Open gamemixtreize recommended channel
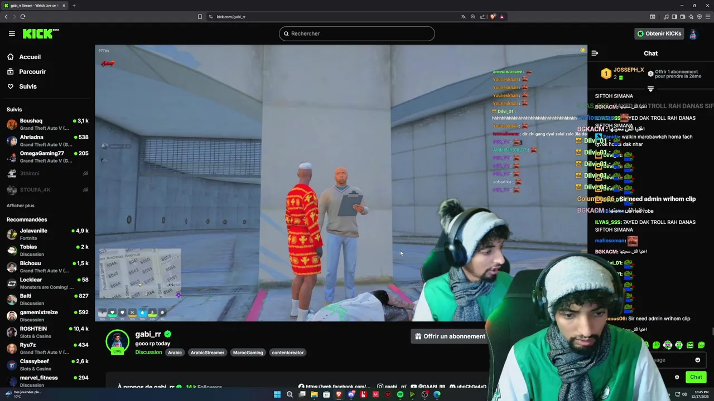This screenshot has width=714, height=401. (47, 316)
